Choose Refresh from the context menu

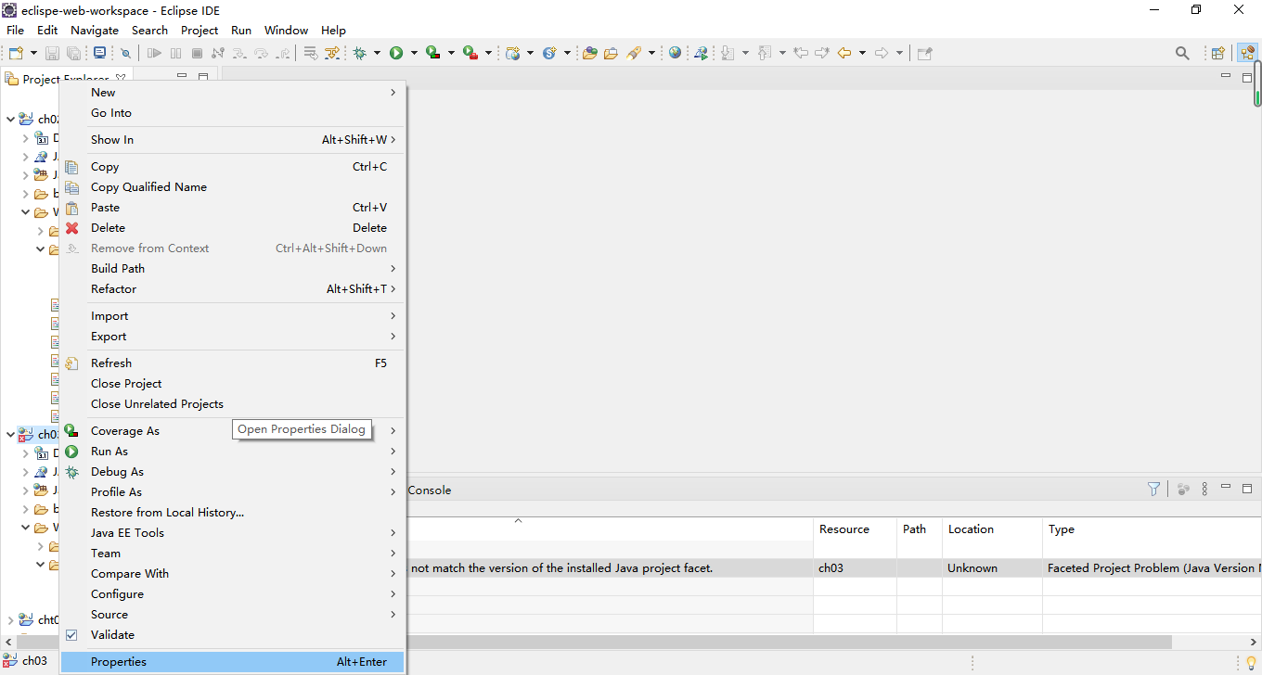pyautogui.click(x=111, y=363)
